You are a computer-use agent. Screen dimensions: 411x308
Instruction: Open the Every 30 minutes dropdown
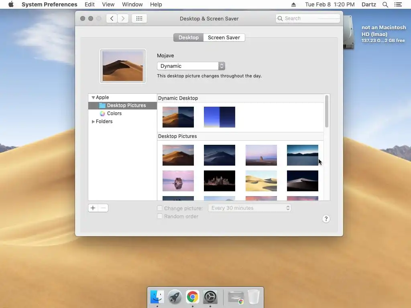(250, 208)
